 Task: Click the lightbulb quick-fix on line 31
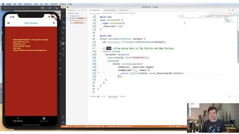click(x=99, y=73)
